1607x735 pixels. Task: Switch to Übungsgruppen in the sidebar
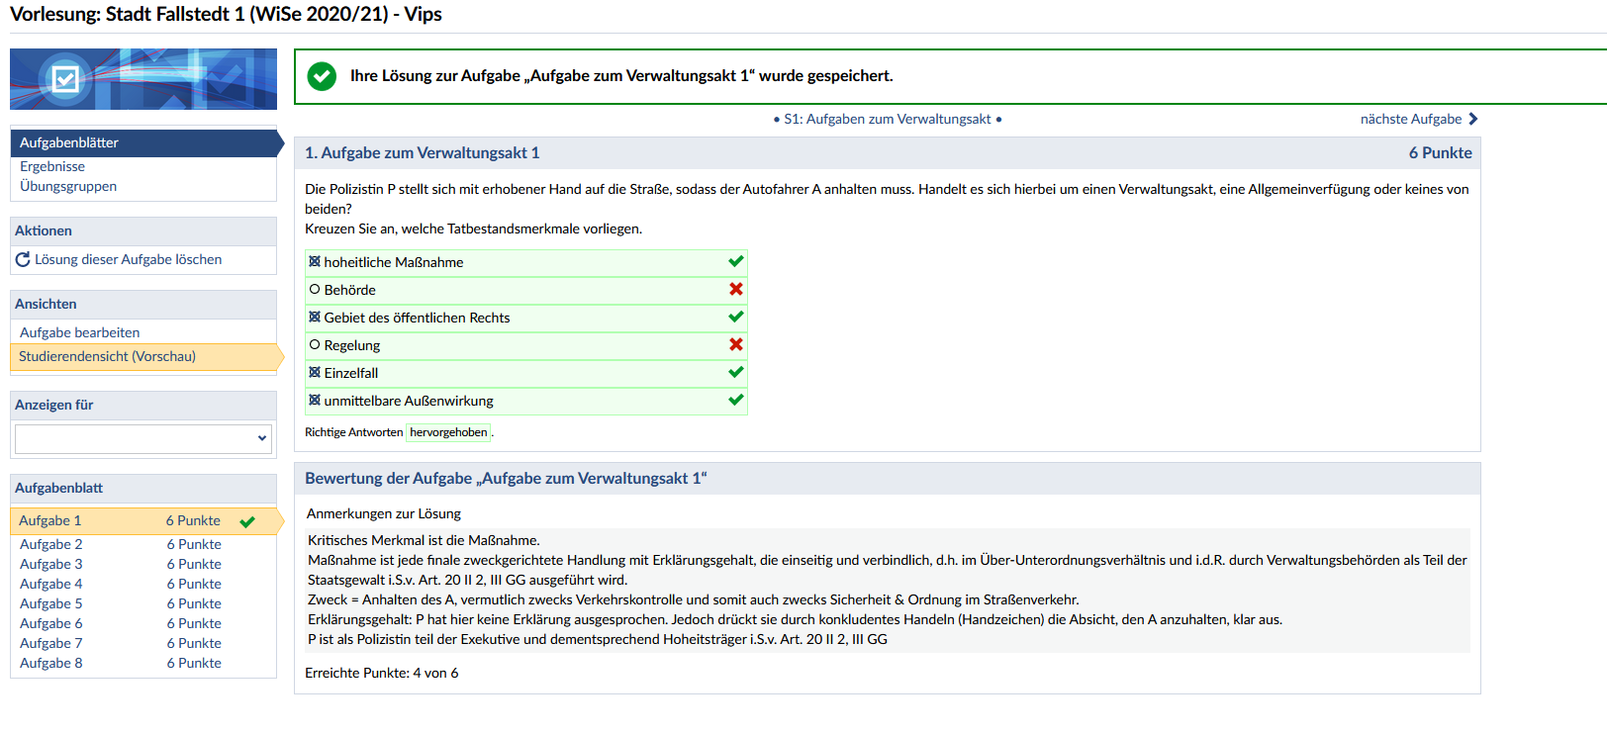click(x=68, y=187)
